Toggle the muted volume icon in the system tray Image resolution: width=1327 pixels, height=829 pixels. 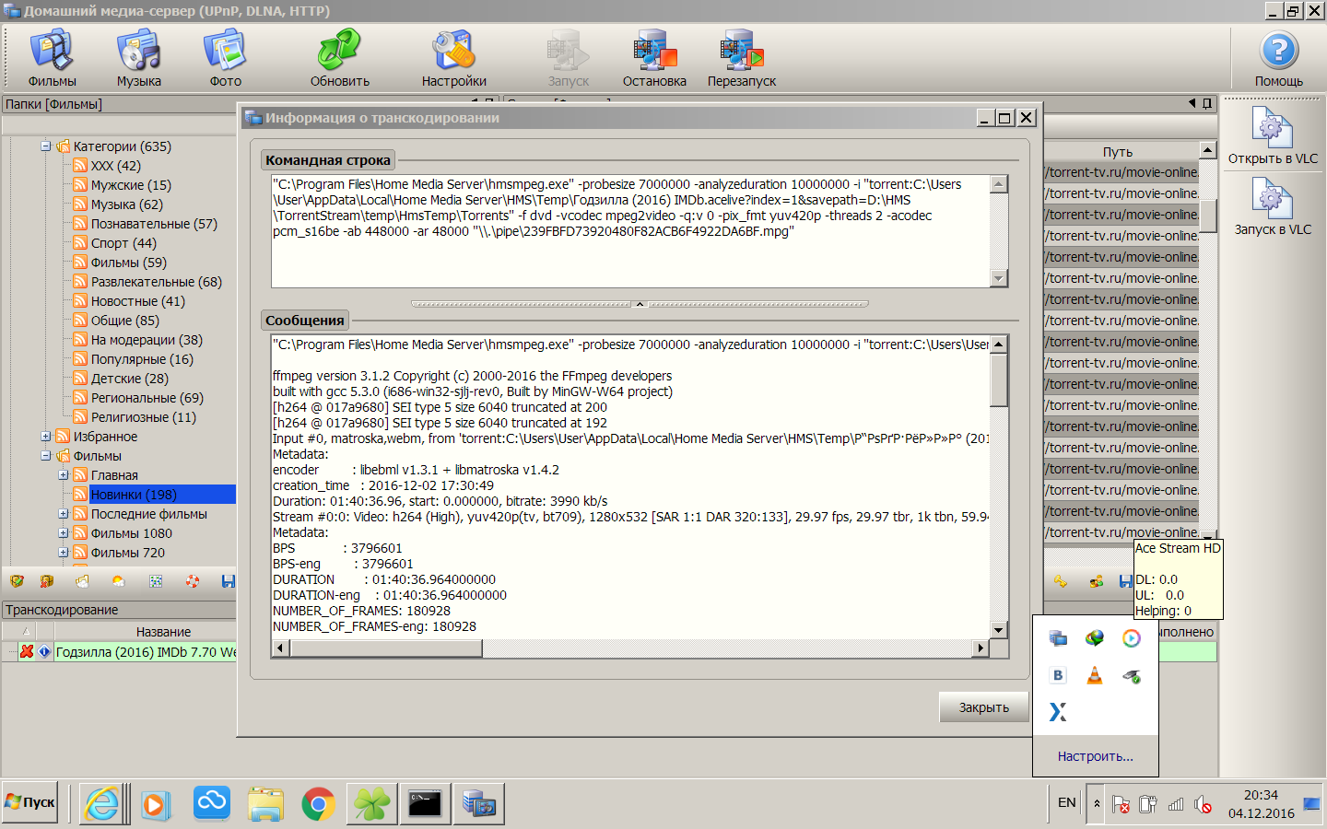point(1203,804)
